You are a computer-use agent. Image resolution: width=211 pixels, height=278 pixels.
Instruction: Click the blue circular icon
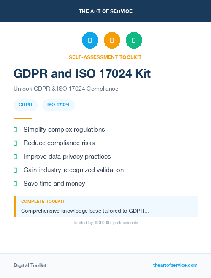(90, 40)
